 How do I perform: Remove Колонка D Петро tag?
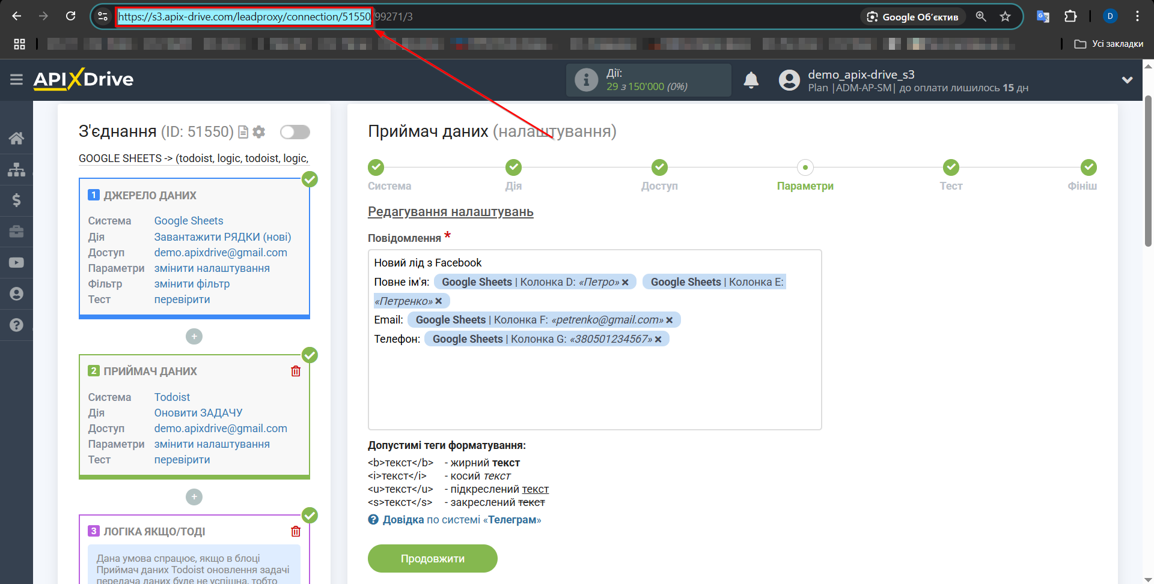(x=625, y=282)
